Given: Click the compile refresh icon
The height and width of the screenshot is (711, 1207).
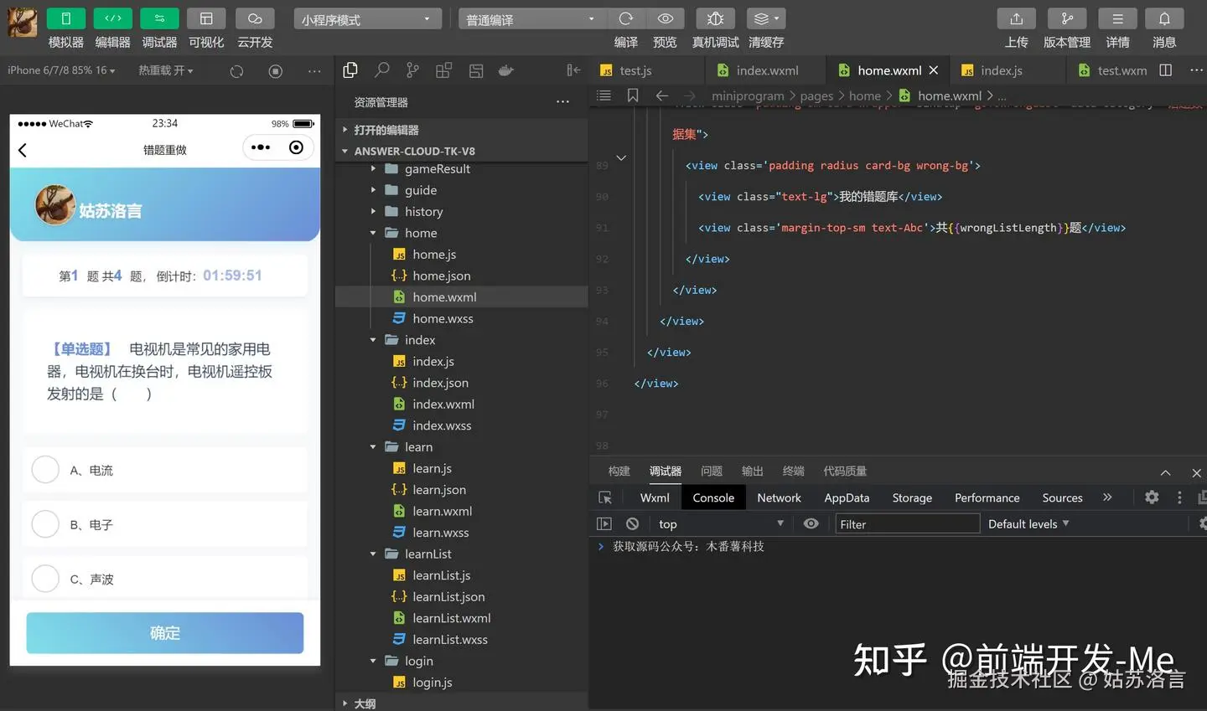Looking at the screenshot, I should pos(625,18).
